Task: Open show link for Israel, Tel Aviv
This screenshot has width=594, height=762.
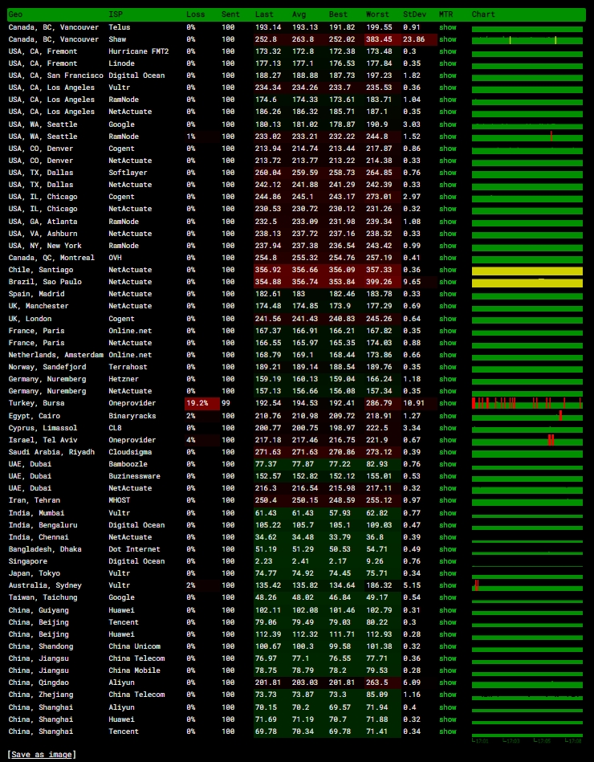Action: tap(447, 440)
